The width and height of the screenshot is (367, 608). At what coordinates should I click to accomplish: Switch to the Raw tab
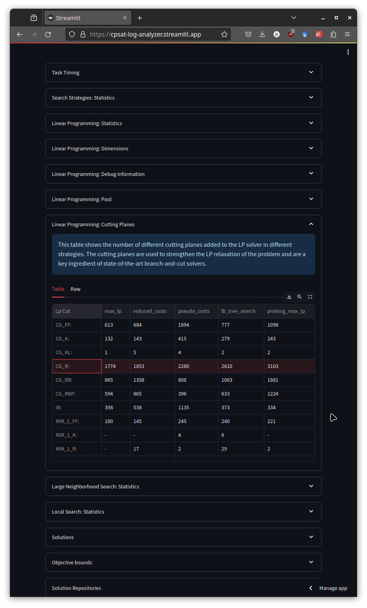click(x=75, y=289)
